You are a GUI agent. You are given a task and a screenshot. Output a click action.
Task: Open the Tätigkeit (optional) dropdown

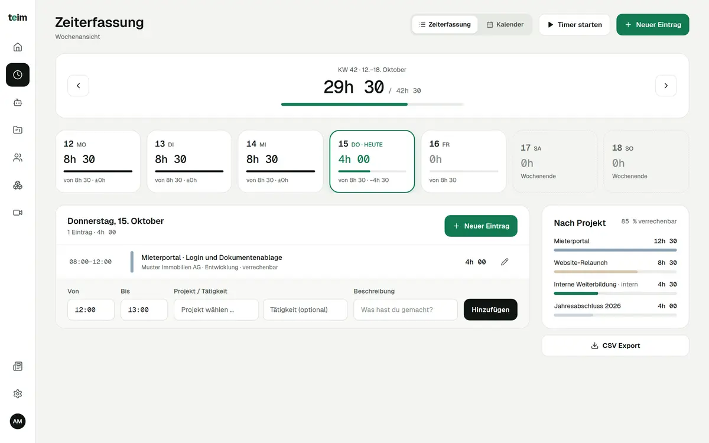pyautogui.click(x=305, y=310)
